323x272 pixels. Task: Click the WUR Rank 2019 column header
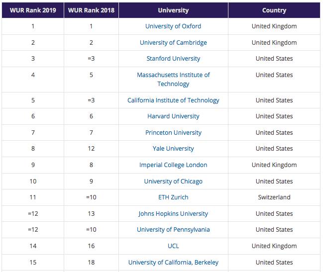pyautogui.click(x=33, y=10)
